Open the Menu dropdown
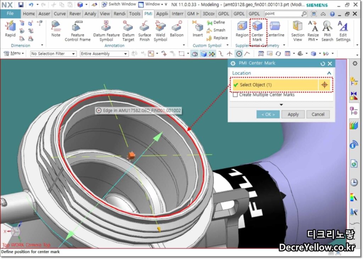This screenshot has width=363, height=259. point(14,54)
